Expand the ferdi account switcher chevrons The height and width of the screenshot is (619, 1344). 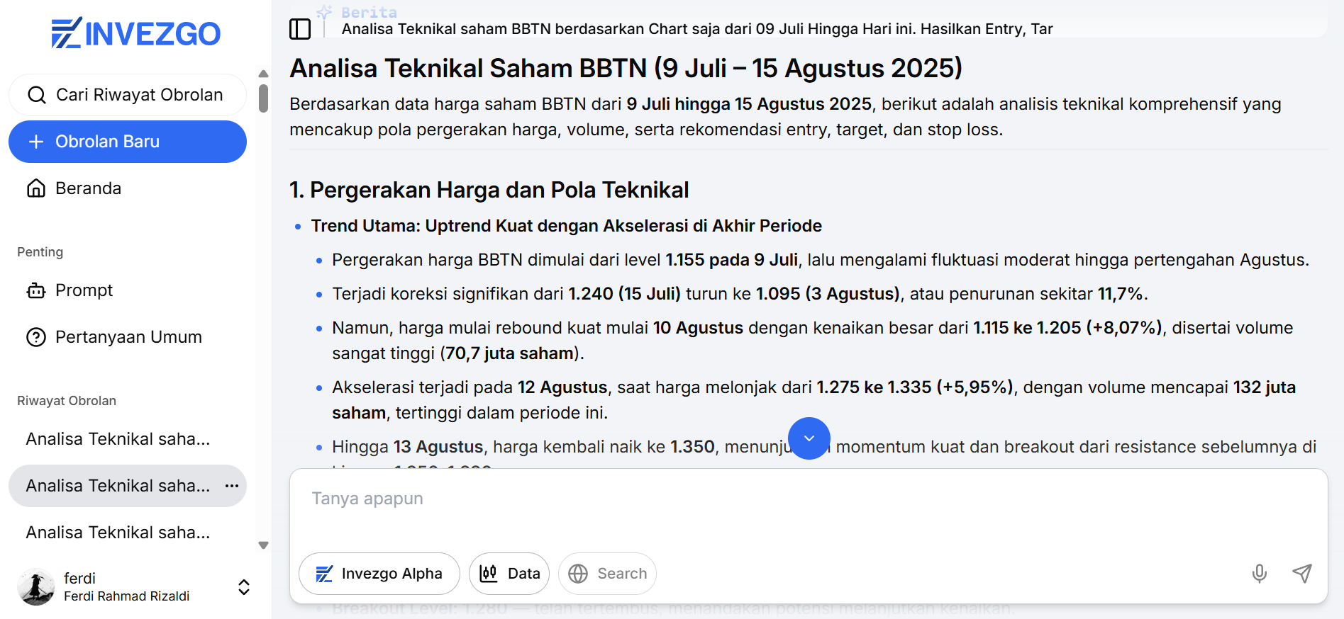244,587
